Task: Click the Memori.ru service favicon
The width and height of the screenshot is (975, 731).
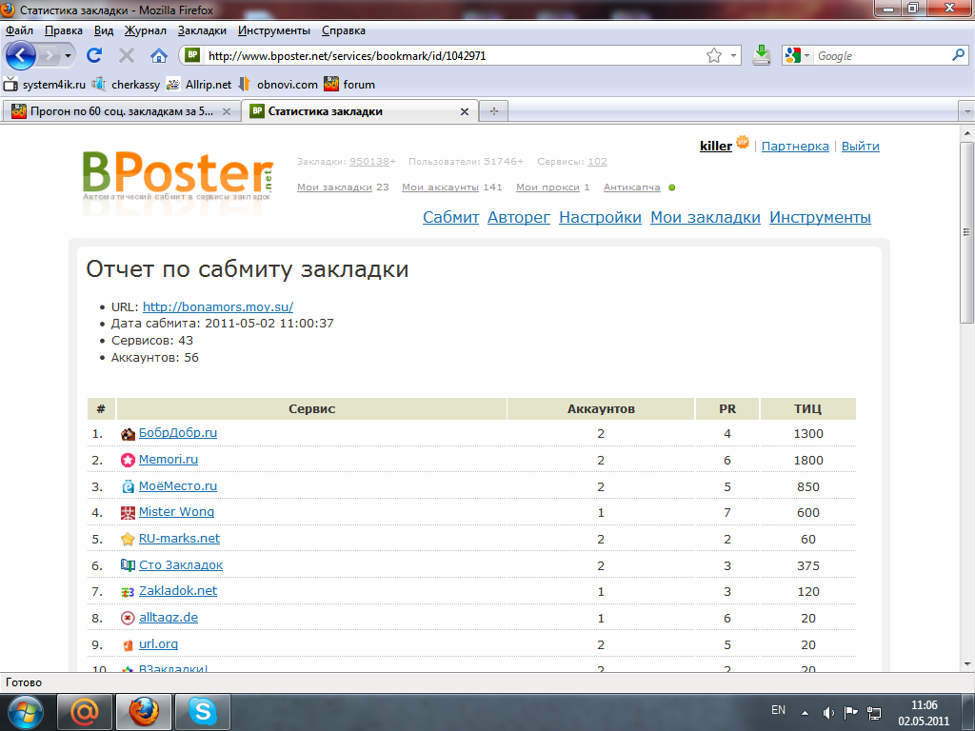Action: pos(128,460)
